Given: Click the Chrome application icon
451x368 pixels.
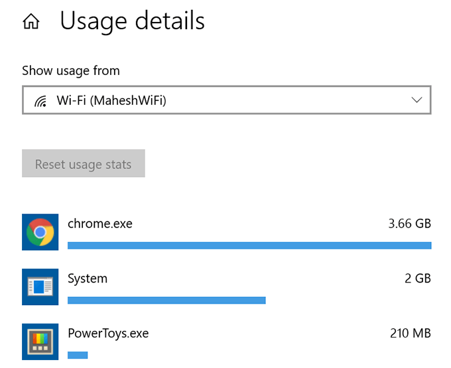Looking at the screenshot, I should point(40,232).
